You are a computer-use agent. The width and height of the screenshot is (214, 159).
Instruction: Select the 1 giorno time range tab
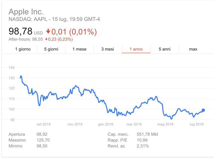[23, 49]
